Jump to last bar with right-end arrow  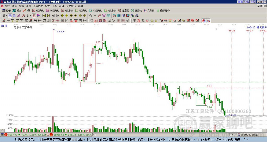(x=48, y=16)
